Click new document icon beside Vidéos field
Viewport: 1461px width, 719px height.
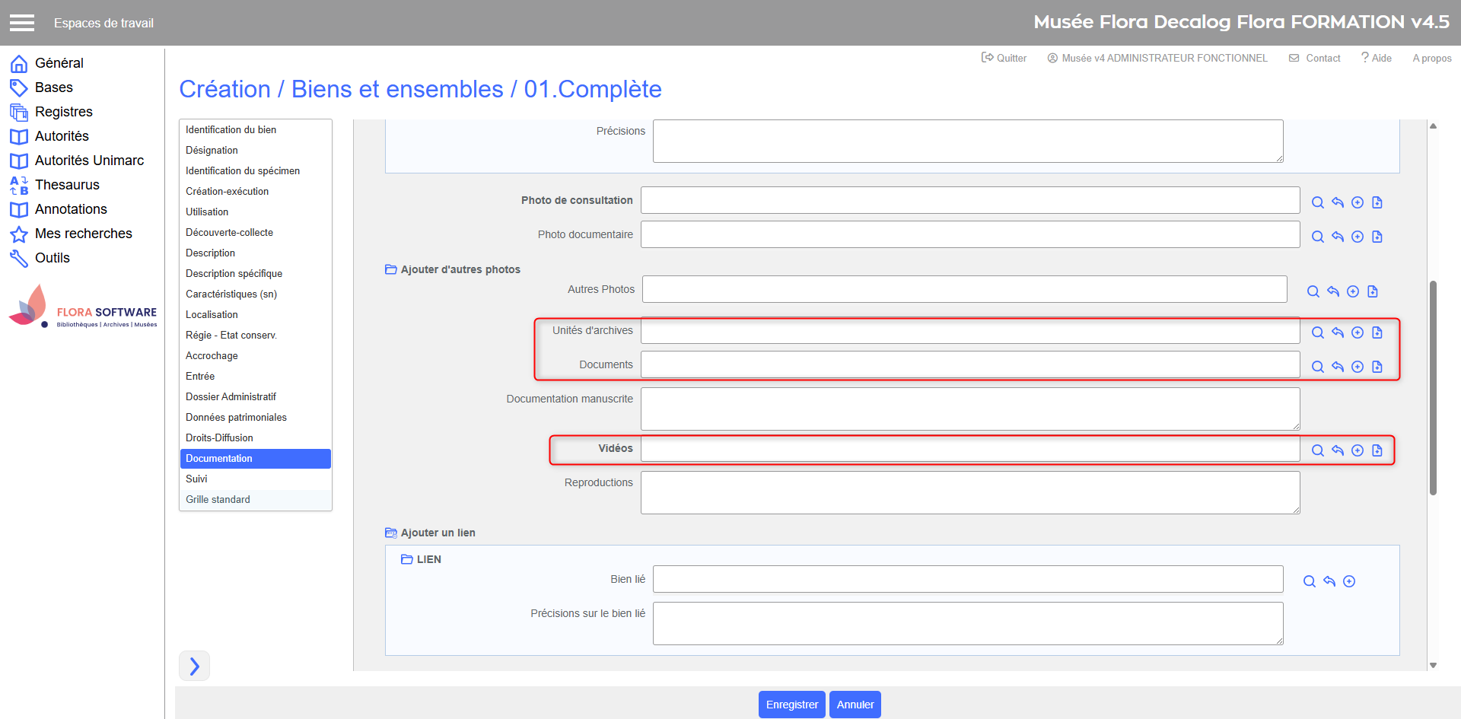(1377, 450)
